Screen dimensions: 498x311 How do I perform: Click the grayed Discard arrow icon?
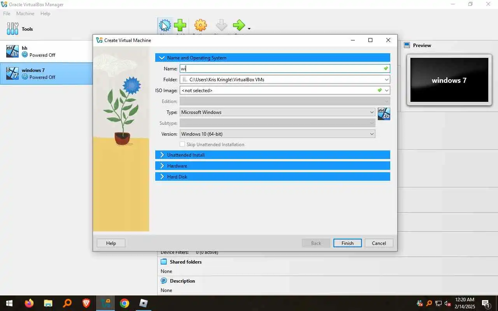coord(221,26)
